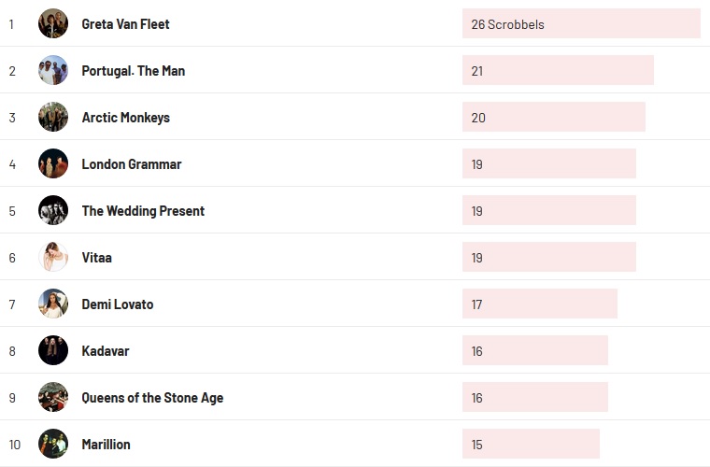Open London Grammar artist name link
Image resolution: width=710 pixels, height=467 pixels.
coord(131,164)
